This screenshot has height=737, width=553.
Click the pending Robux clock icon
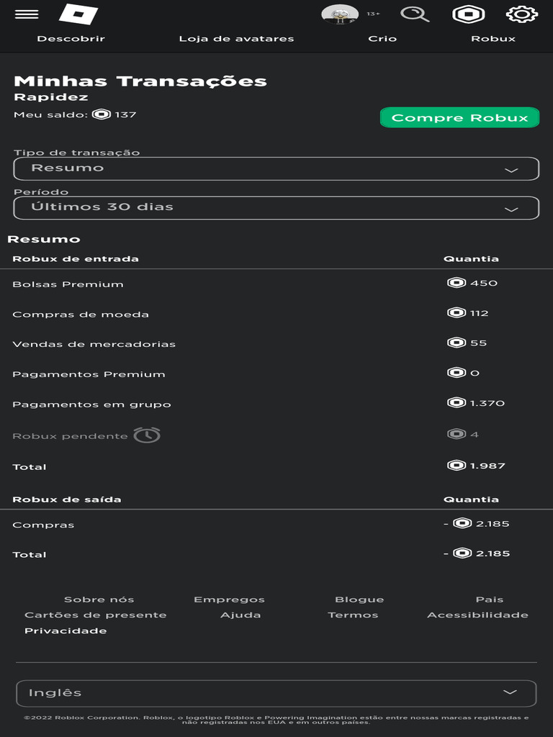[x=147, y=435]
